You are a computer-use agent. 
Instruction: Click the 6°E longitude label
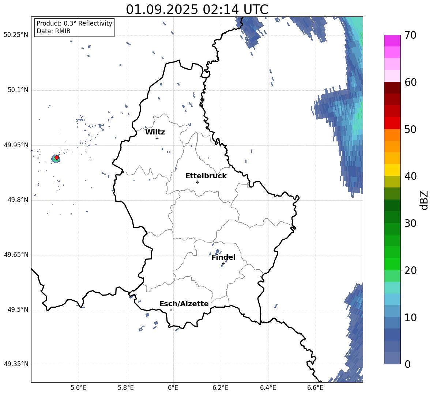(173, 388)
